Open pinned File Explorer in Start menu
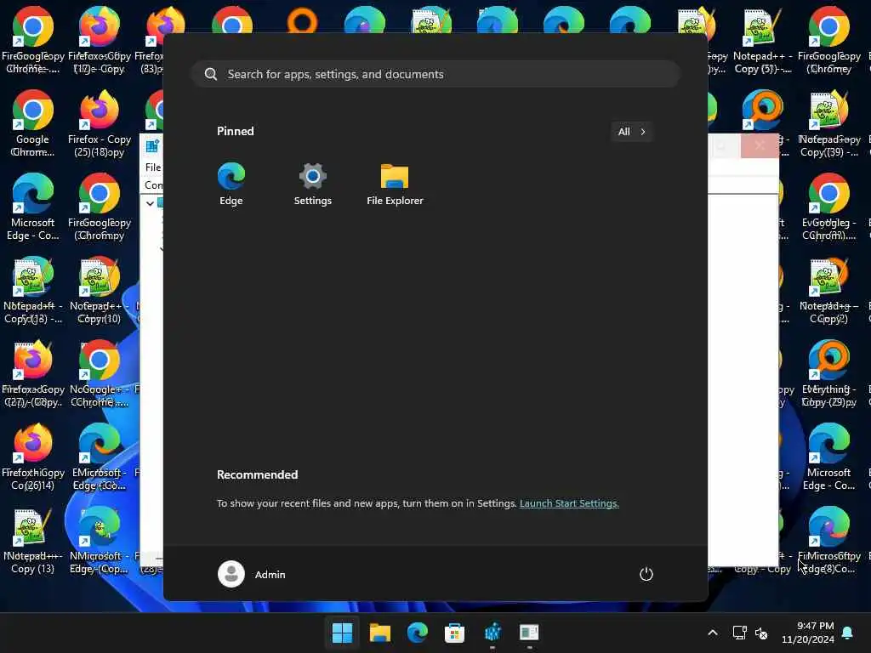The height and width of the screenshot is (653, 871). (x=395, y=185)
